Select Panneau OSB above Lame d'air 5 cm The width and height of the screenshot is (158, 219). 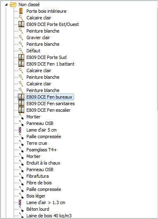pyautogui.click(x=40, y=123)
